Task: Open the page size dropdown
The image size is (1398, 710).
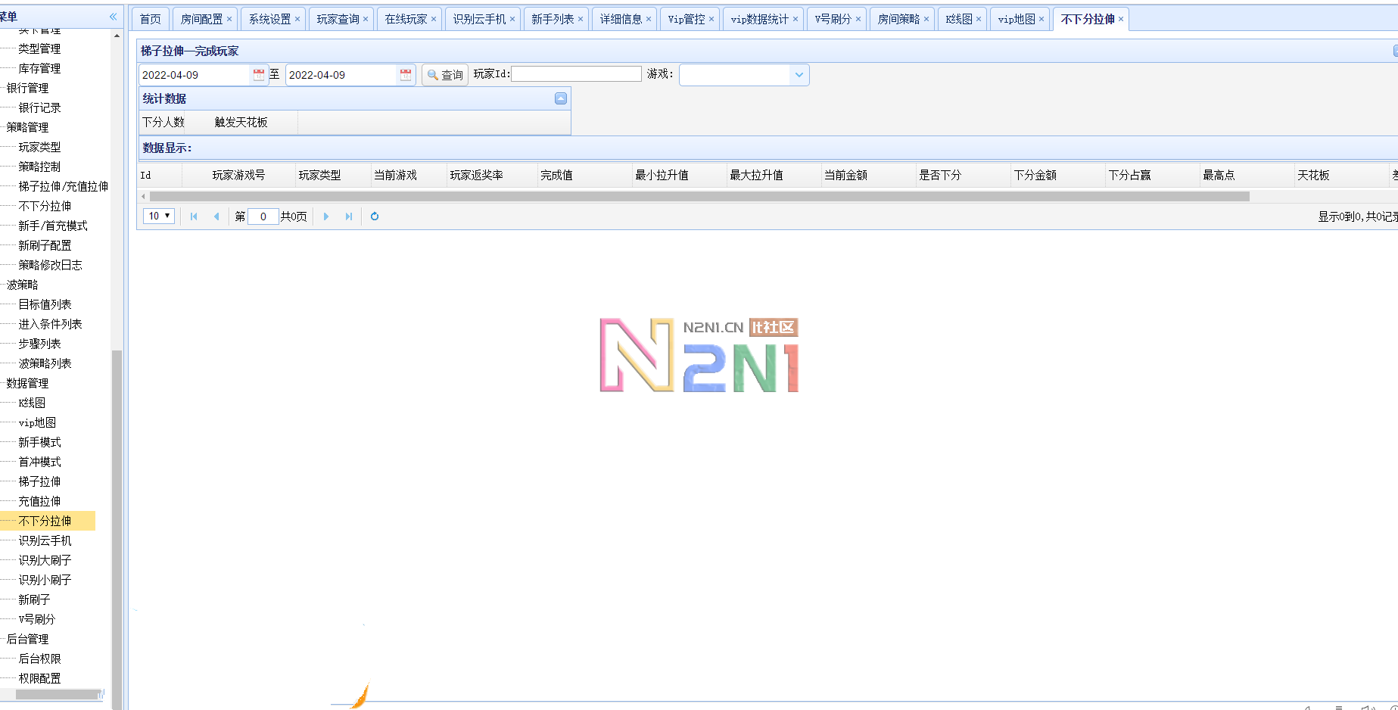Action: (x=159, y=216)
